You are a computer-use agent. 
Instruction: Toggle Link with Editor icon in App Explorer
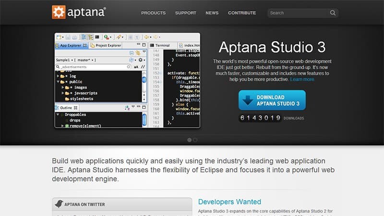tap(138, 53)
